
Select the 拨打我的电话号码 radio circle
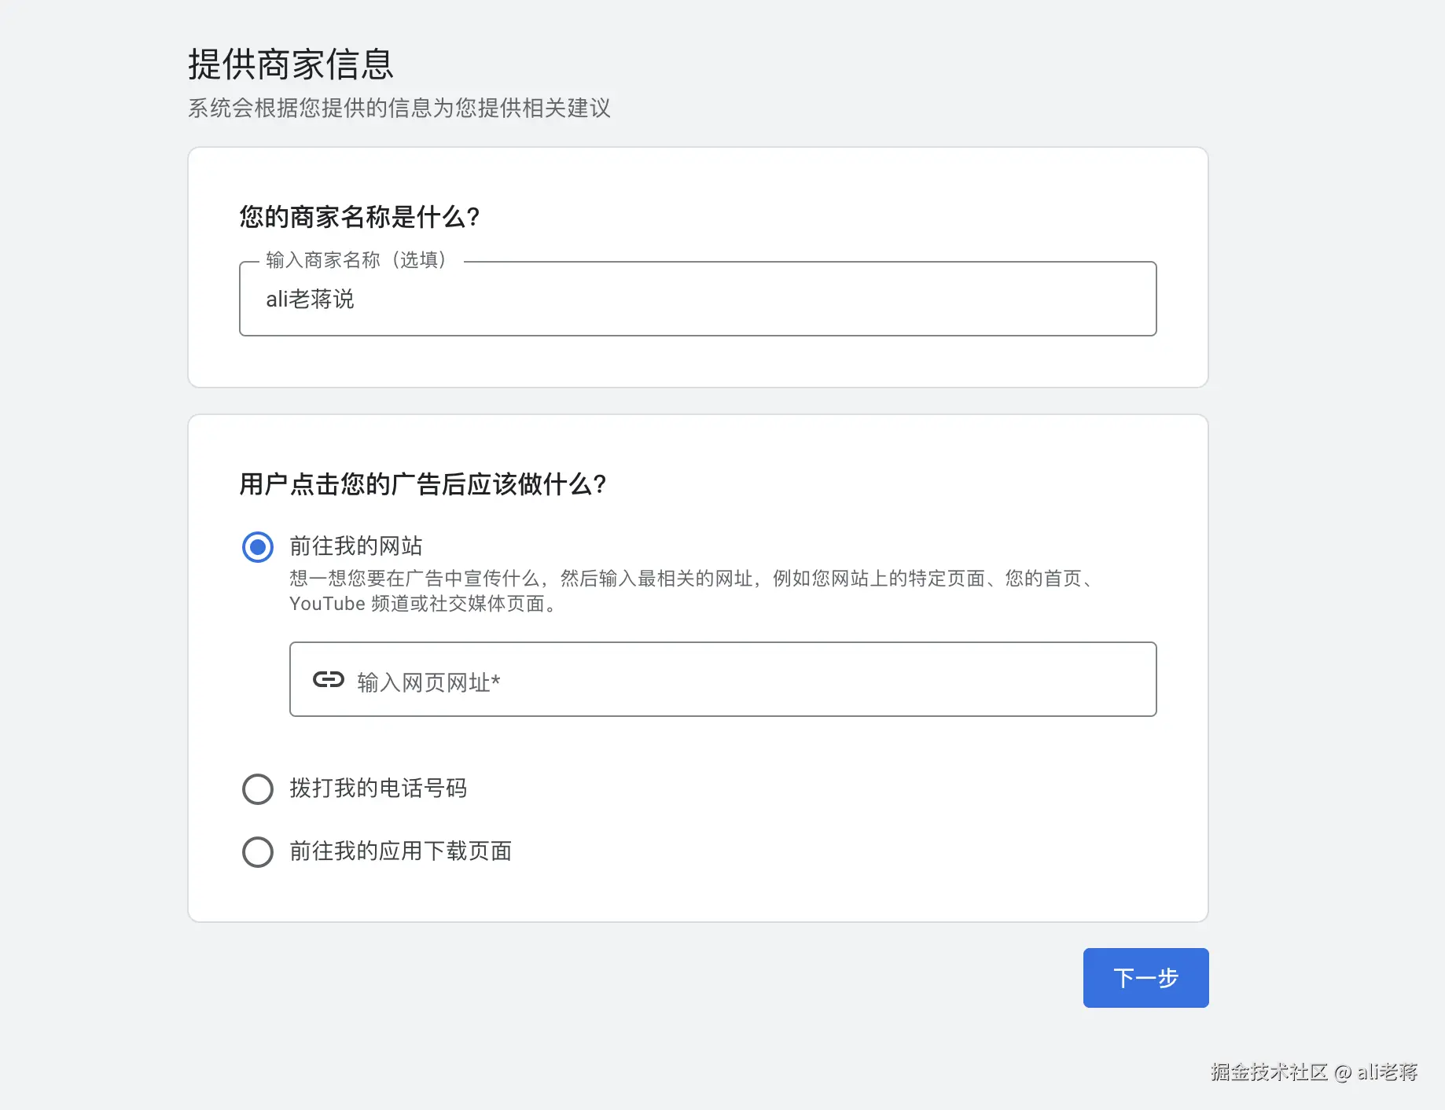click(x=258, y=789)
